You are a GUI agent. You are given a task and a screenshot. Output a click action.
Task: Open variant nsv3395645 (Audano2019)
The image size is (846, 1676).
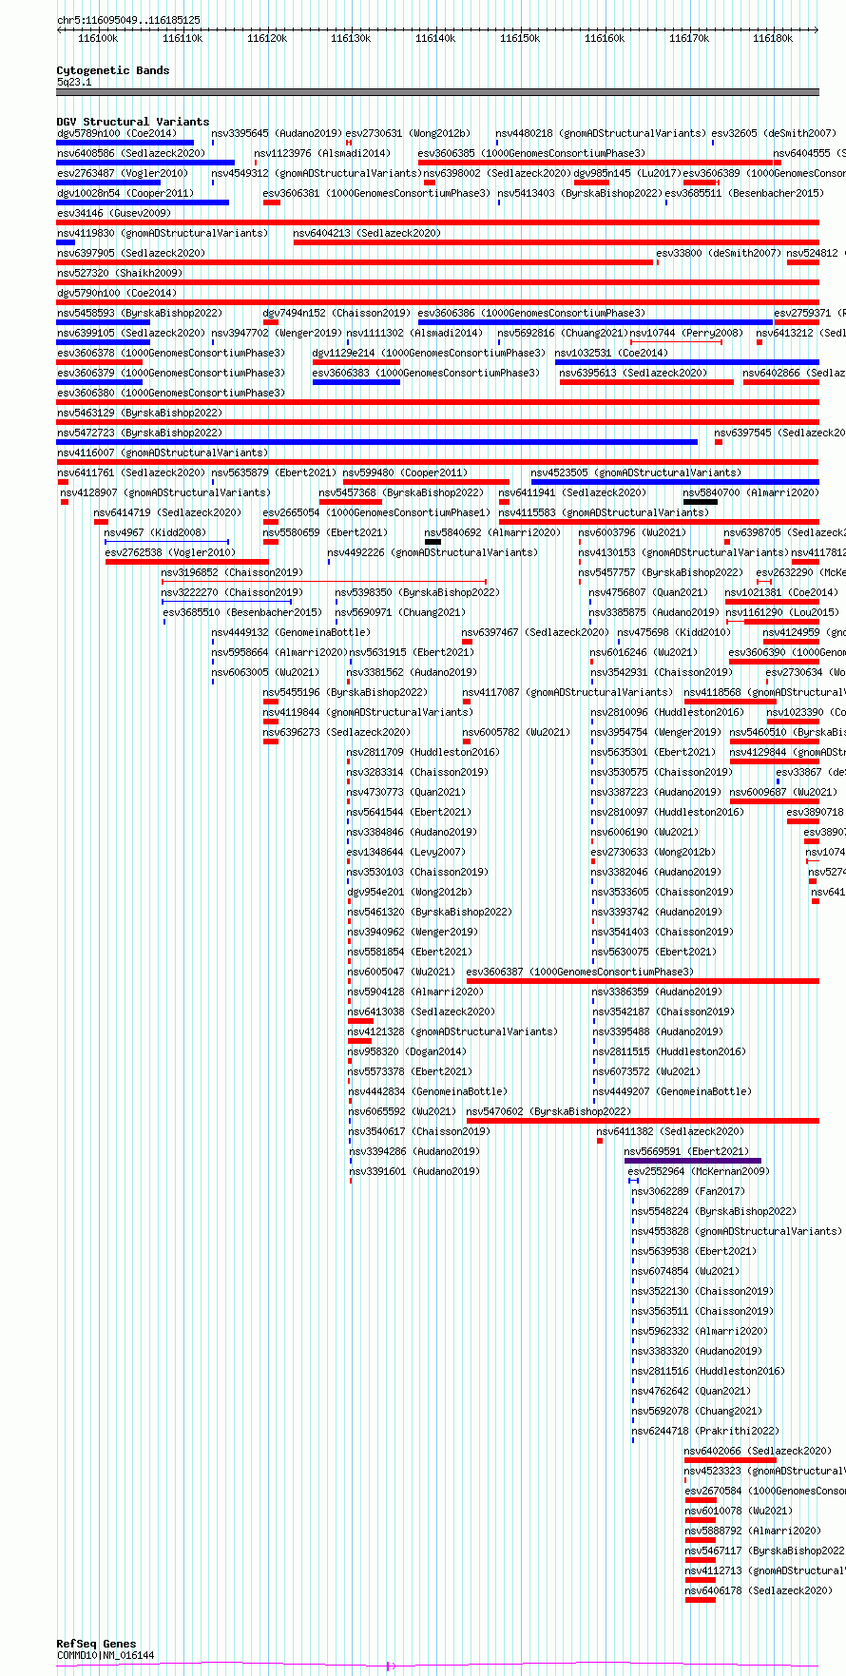[x=277, y=133]
